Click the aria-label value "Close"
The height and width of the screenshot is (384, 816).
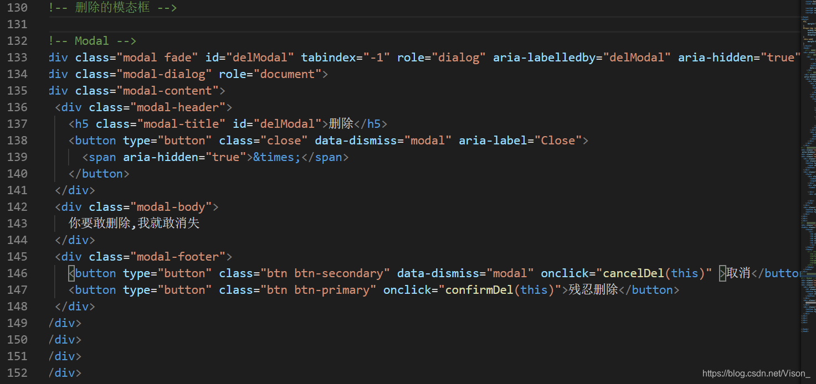coord(558,141)
